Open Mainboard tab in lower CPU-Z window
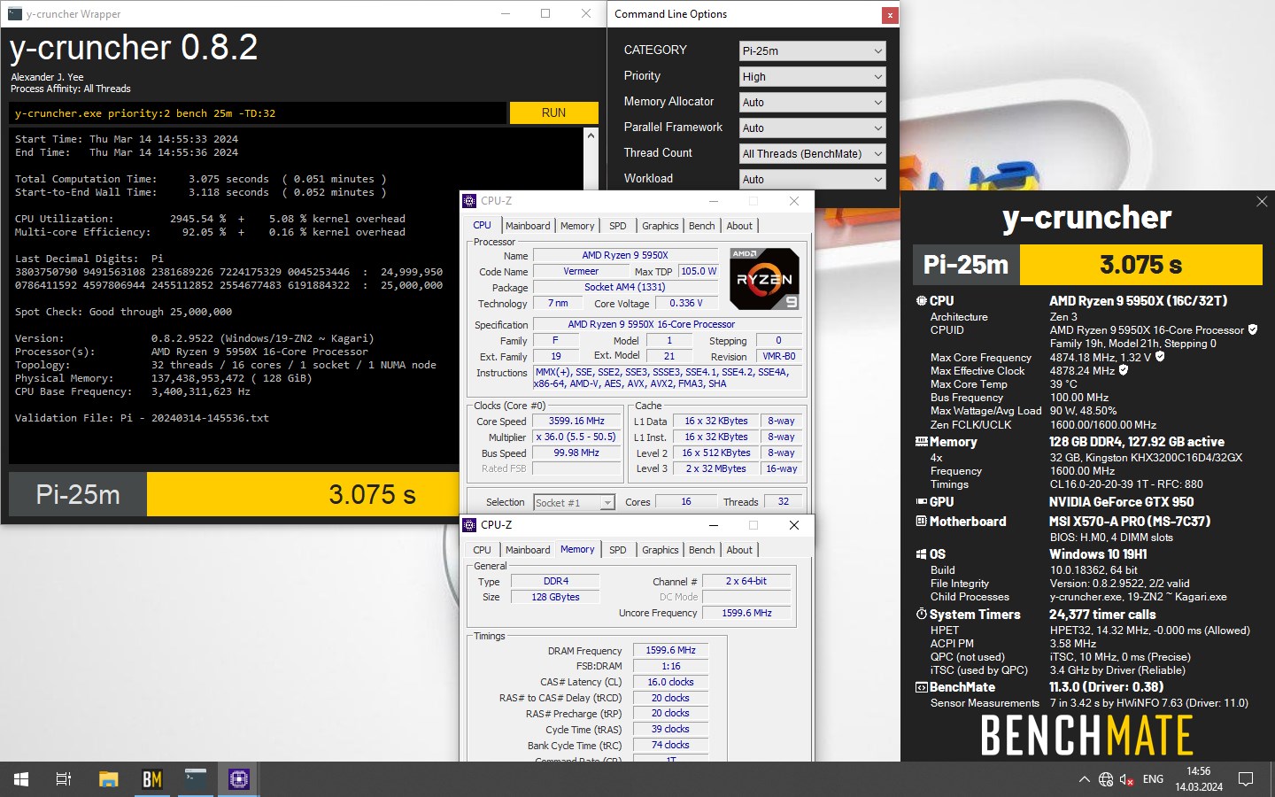Image resolution: width=1275 pixels, height=797 pixels. click(x=528, y=550)
